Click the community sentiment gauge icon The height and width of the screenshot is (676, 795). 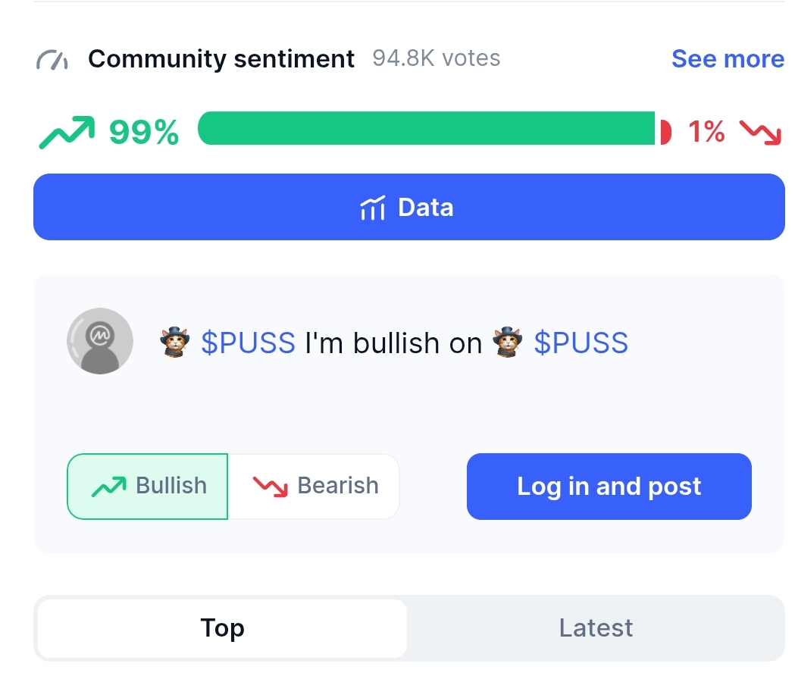pos(52,59)
